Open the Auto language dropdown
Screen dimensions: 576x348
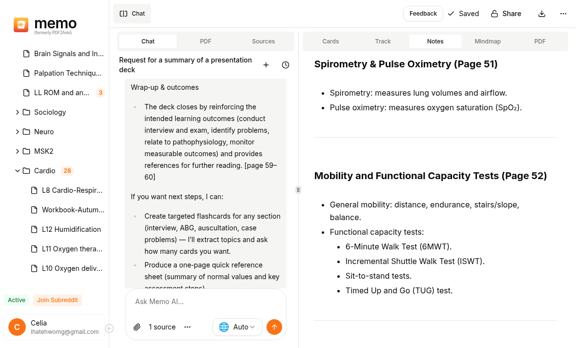237,327
